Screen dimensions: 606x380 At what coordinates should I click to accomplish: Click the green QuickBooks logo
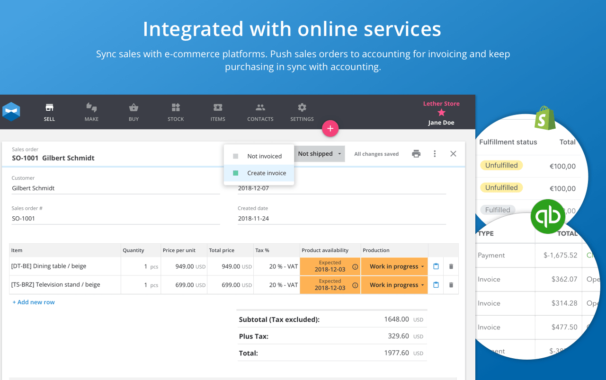548,217
